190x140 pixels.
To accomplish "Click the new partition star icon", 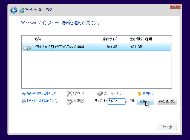I will (x=139, y=94).
